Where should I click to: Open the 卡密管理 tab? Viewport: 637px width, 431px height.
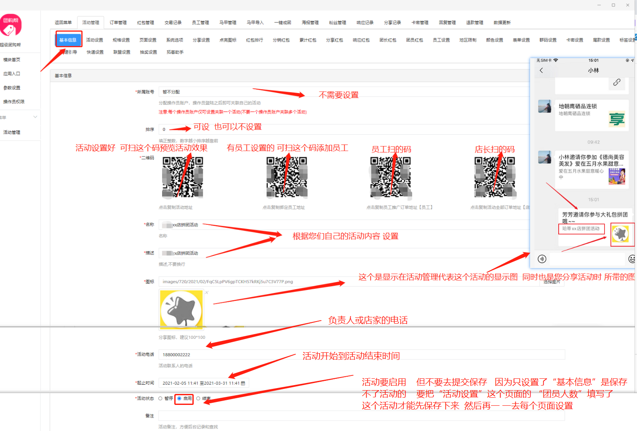click(420, 23)
